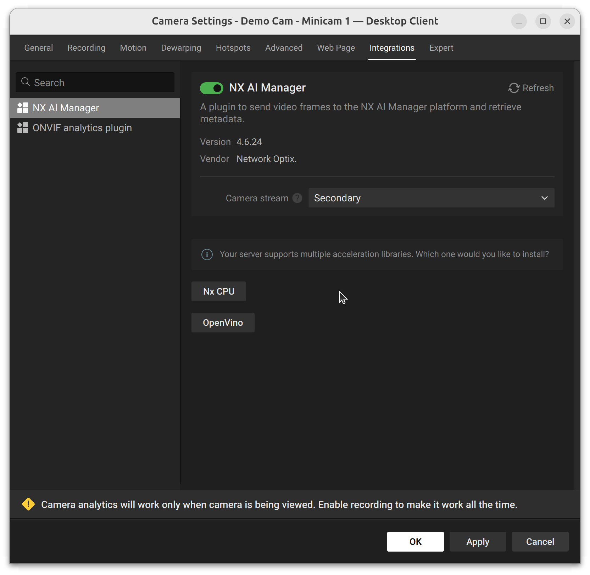The height and width of the screenshot is (575, 590).
Task: Disable the NX AI Manager toggle switch
Action: pyautogui.click(x=212, y=88)
